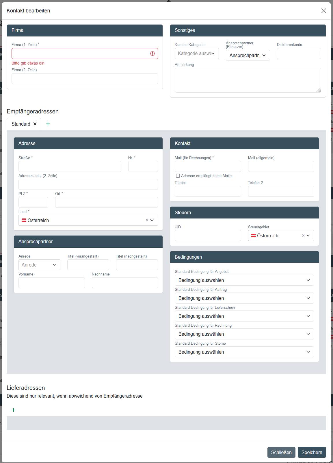Remove the Standard address tab via X icon
The width and height of the screenshot is (333, 463).
(x=35, y=124)
